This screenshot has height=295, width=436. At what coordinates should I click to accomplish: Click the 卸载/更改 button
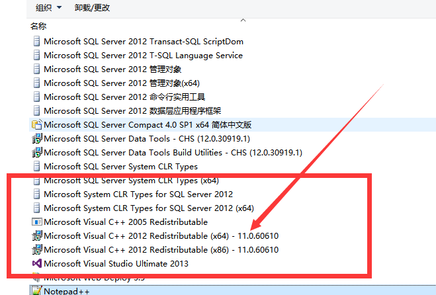pos(92,7)
